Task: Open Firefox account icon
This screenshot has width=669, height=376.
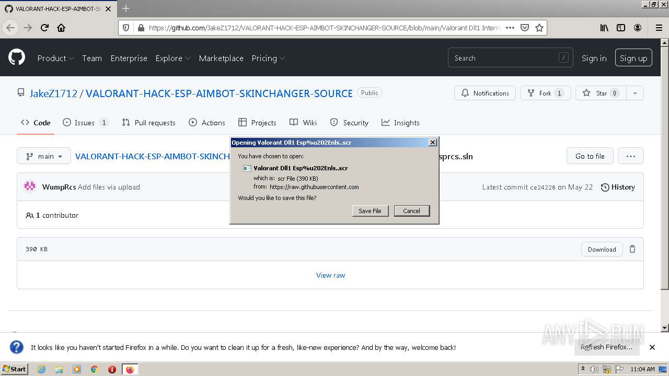Action: click(638, 28)
